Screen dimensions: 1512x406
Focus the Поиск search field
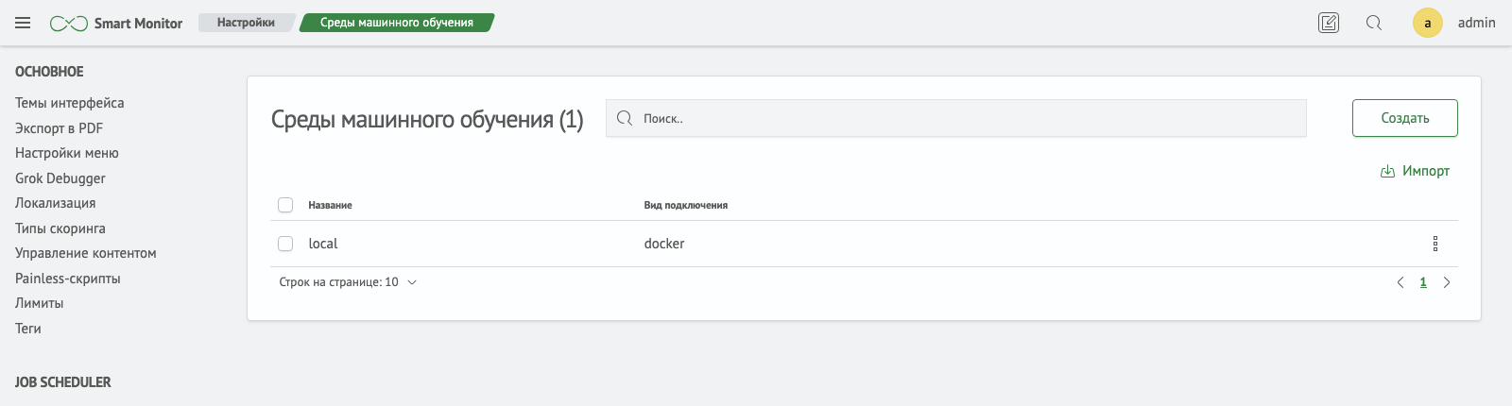pos(956,118)
